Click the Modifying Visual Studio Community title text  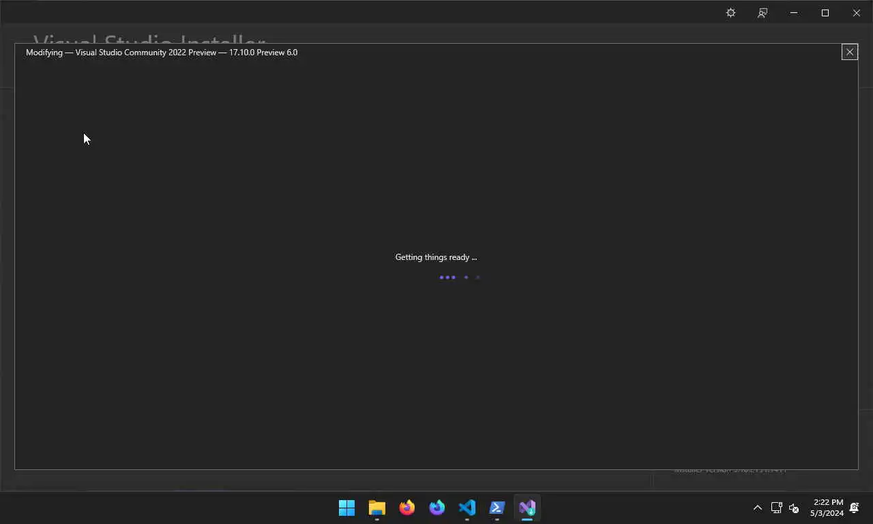(x=162, y=53)
